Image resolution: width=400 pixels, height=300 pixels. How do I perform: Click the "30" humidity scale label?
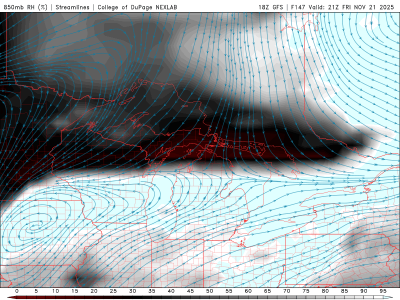(132, 291)
